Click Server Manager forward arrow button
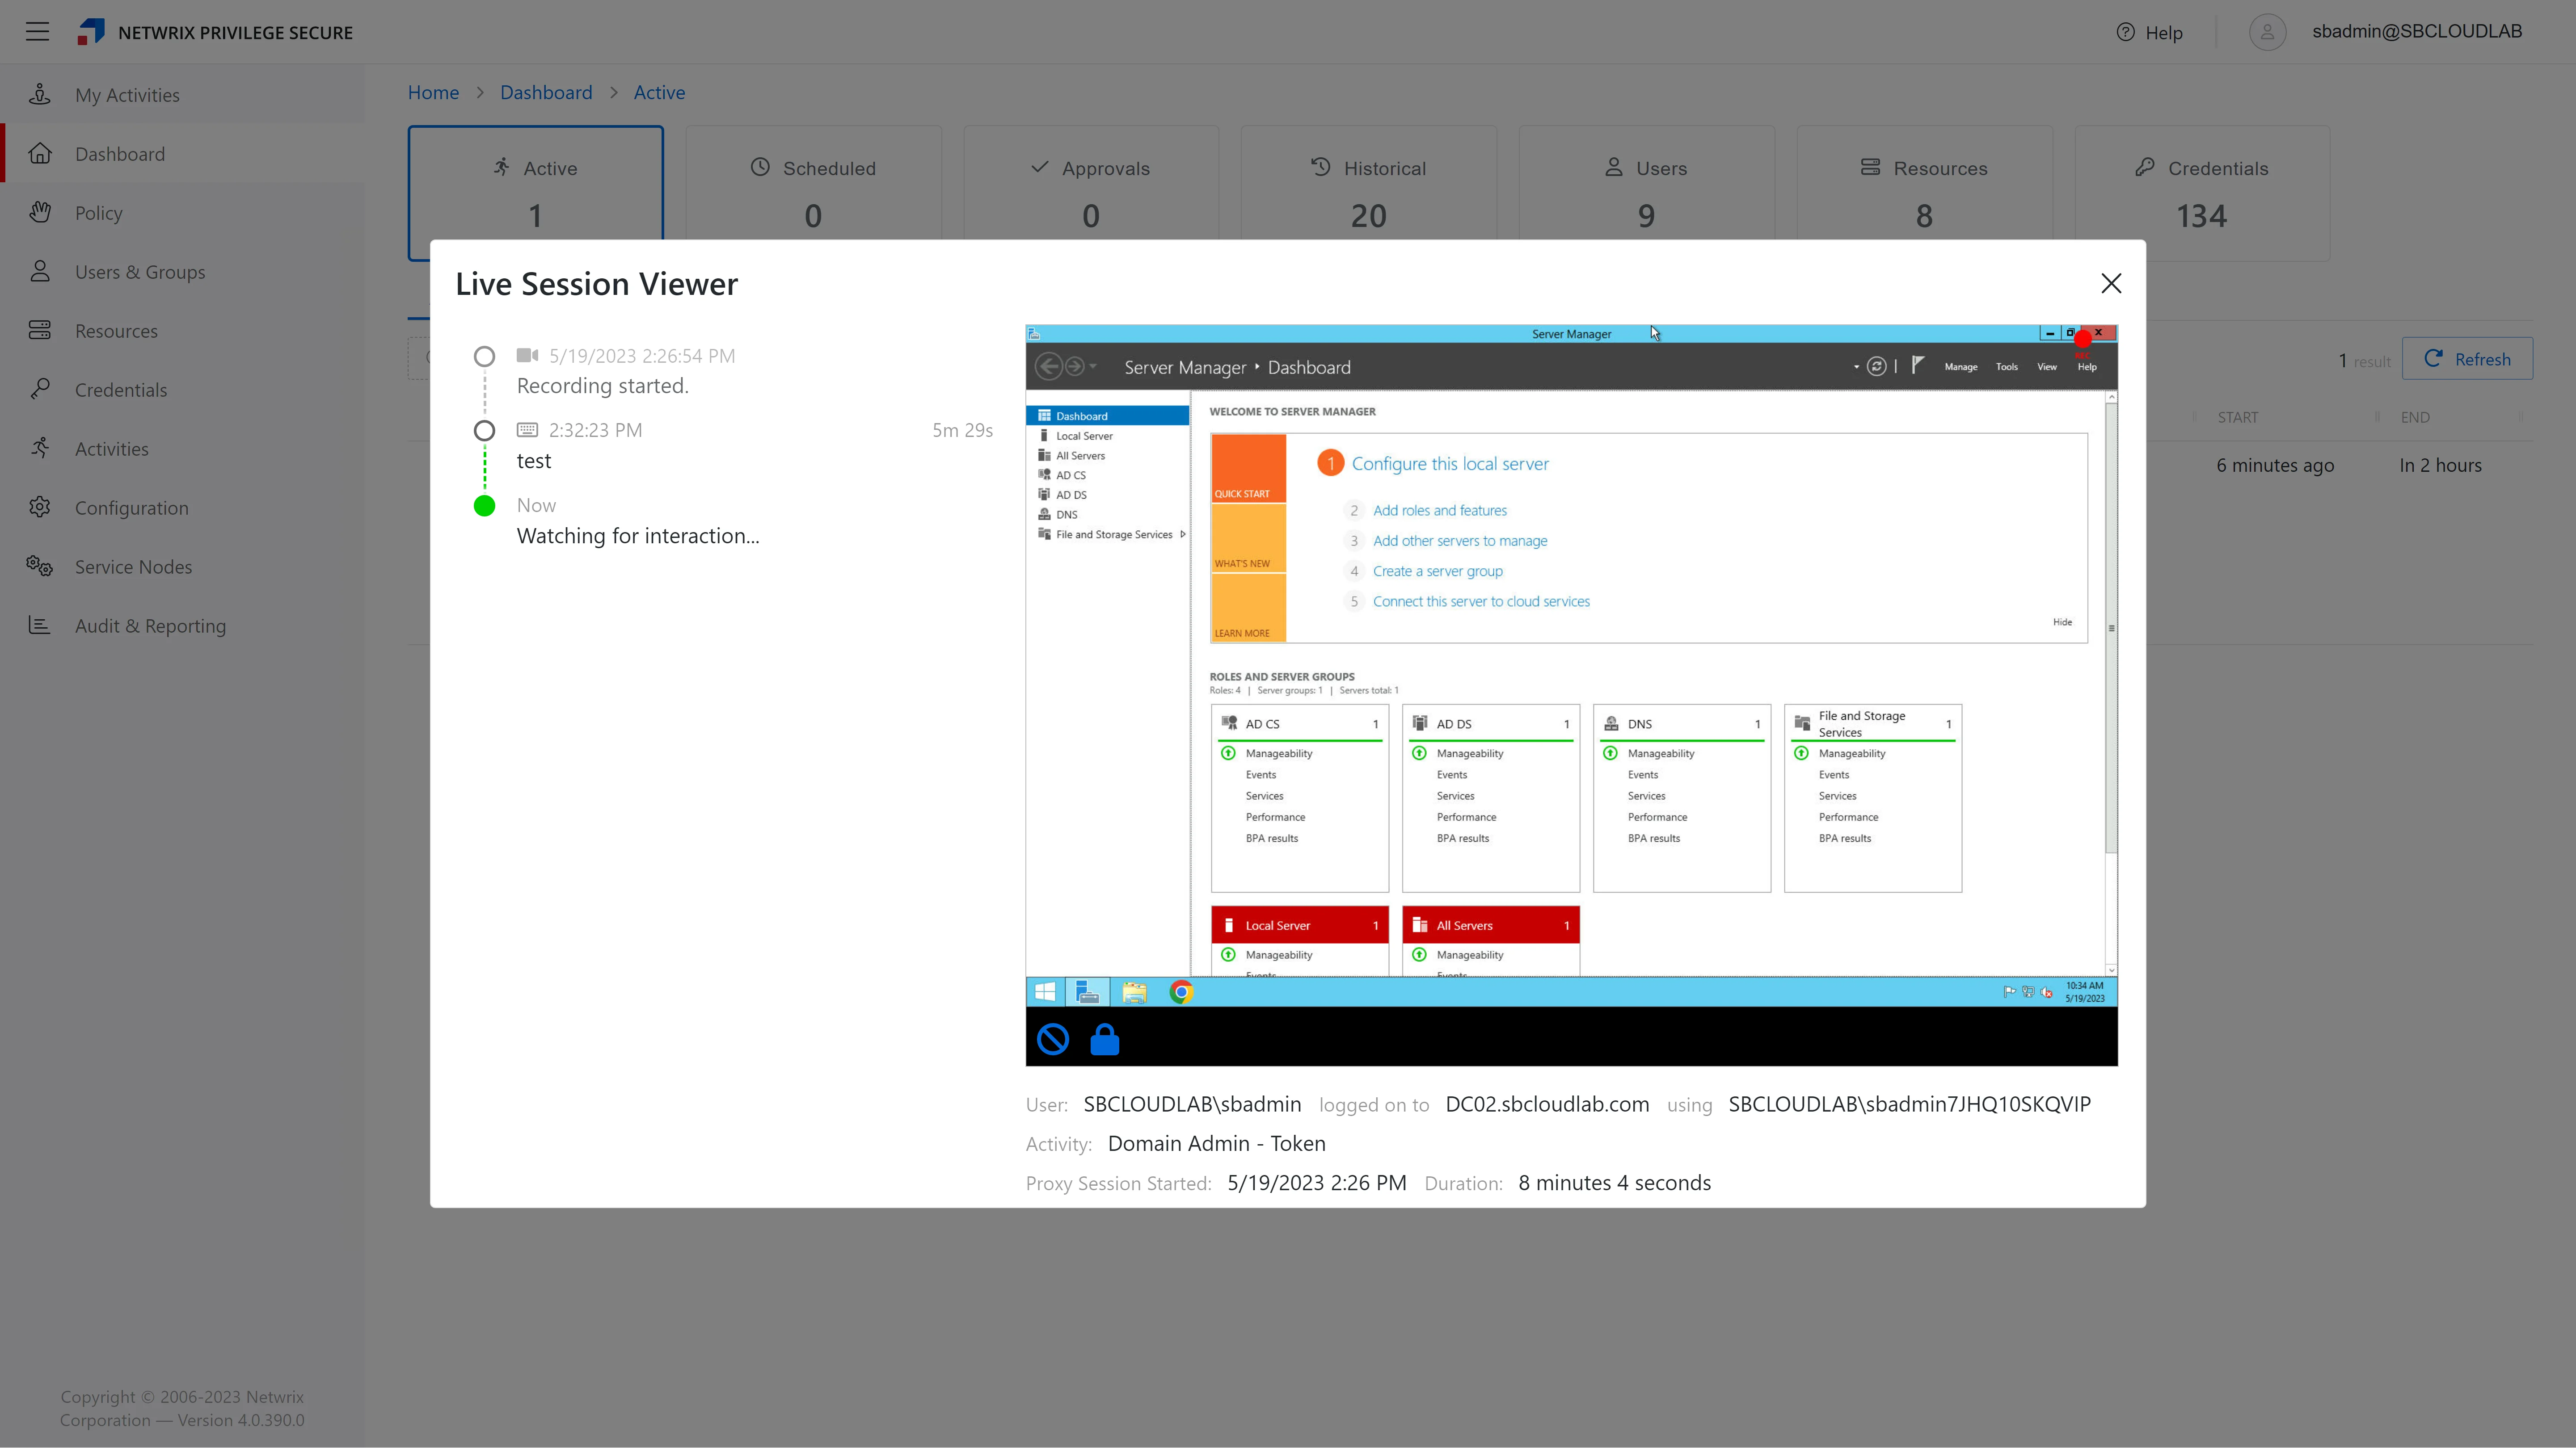Screen dimensions: 2576x1448 coord(1074,367)
